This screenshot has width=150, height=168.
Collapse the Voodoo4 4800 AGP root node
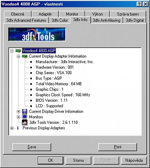pos(12,51)
